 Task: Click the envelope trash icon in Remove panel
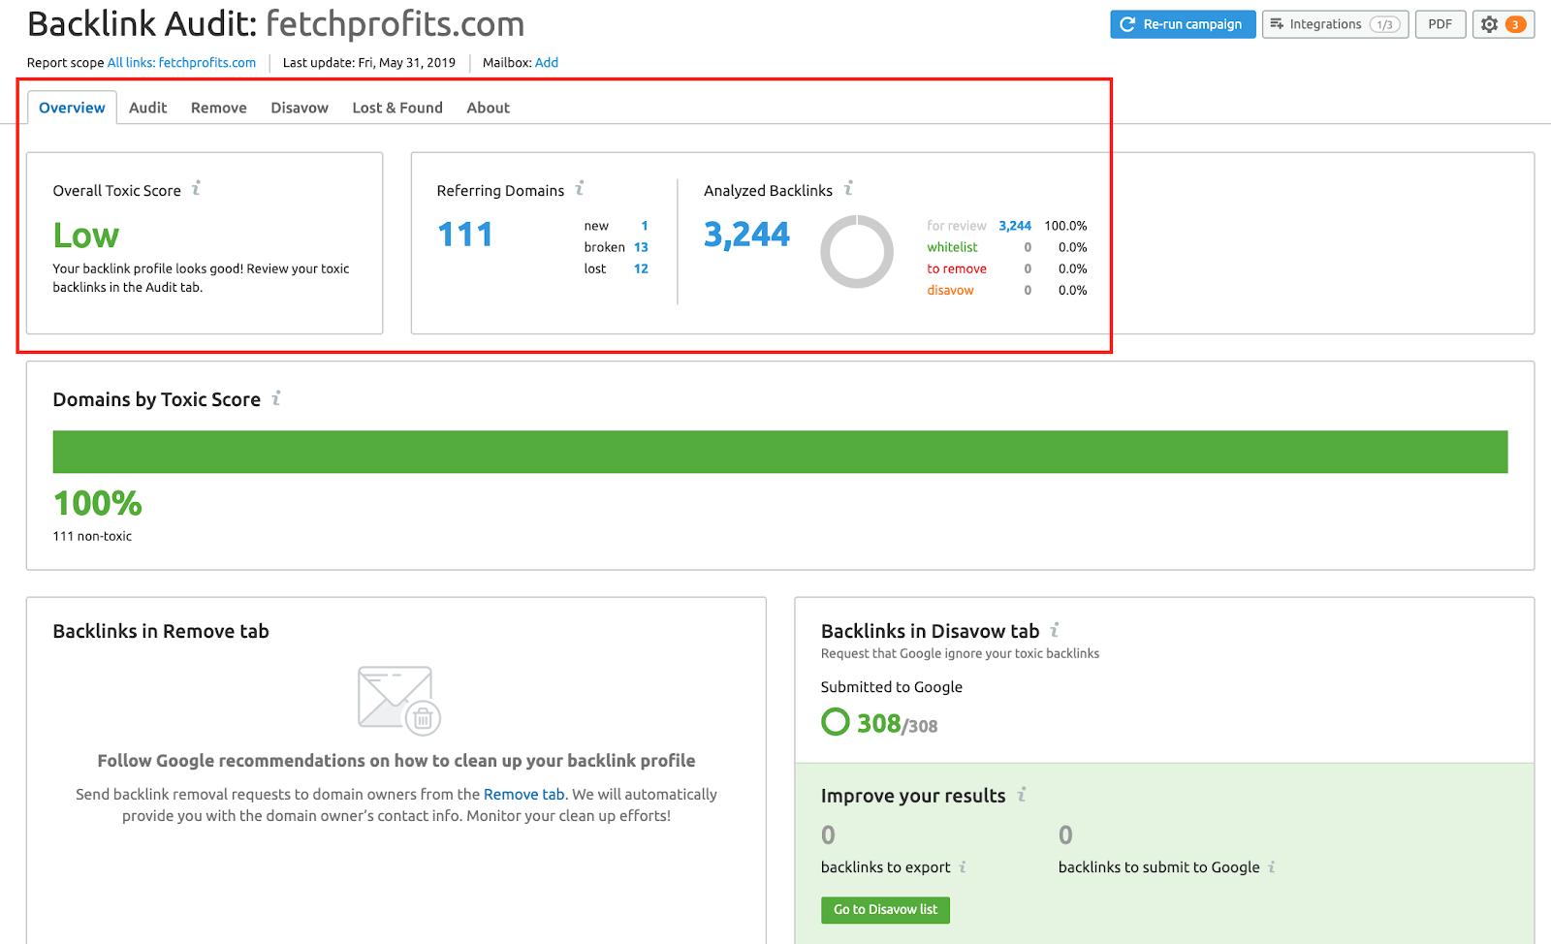click(398, 700)
